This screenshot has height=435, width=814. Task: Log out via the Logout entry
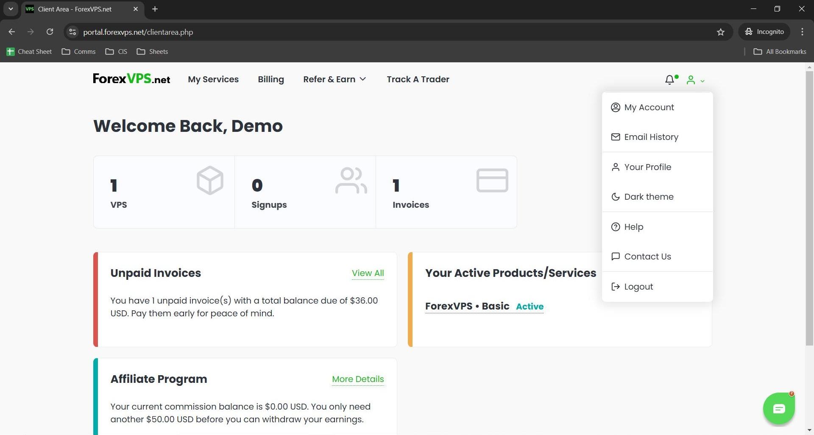(657, 287)
